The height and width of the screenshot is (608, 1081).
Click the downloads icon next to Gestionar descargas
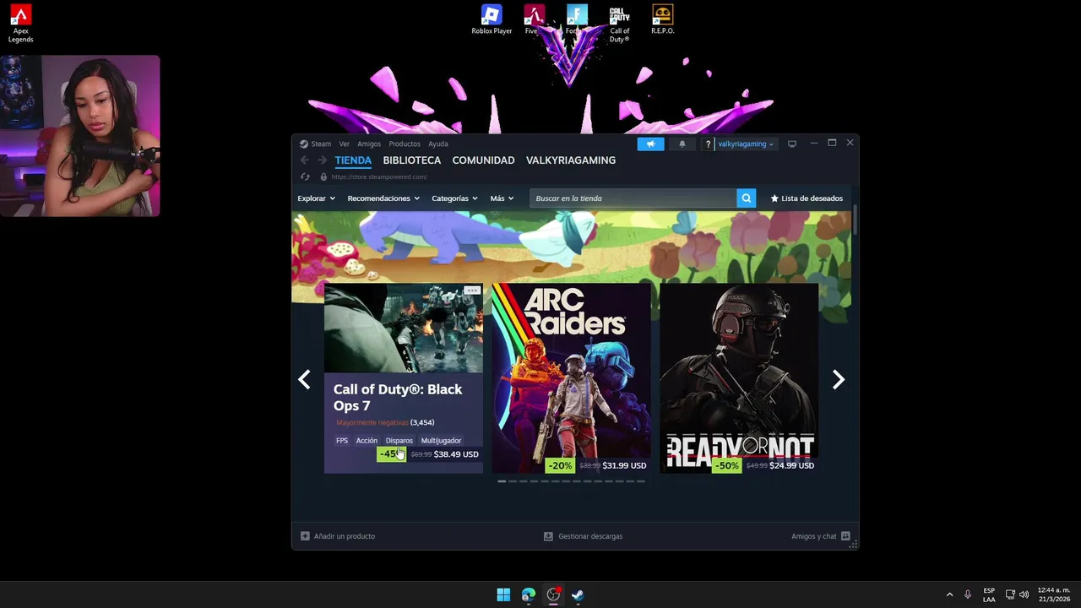tap(548, 536)
